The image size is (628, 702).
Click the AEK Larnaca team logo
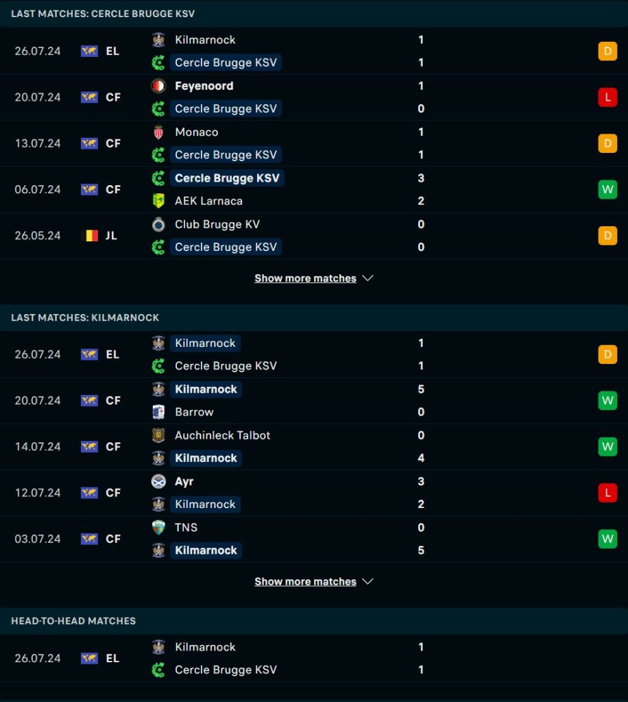(158, 201)
